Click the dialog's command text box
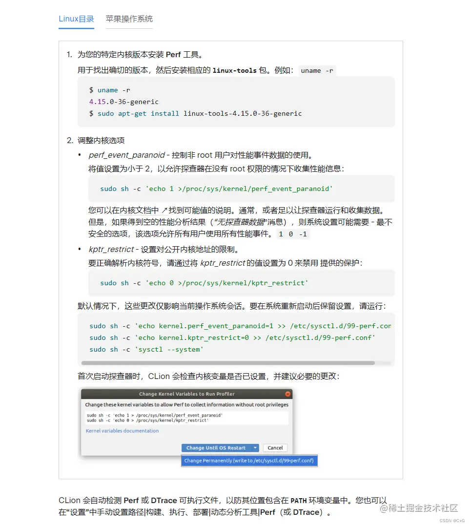472x527 pixels. pyautogui.click(x=186, y=418)
